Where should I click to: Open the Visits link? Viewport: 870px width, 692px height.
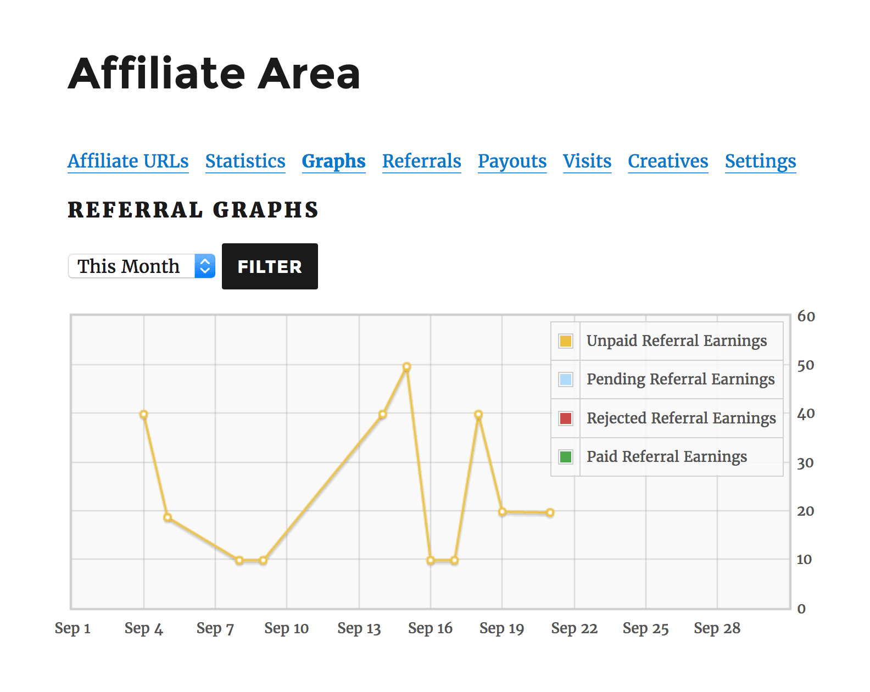point(587,161)
